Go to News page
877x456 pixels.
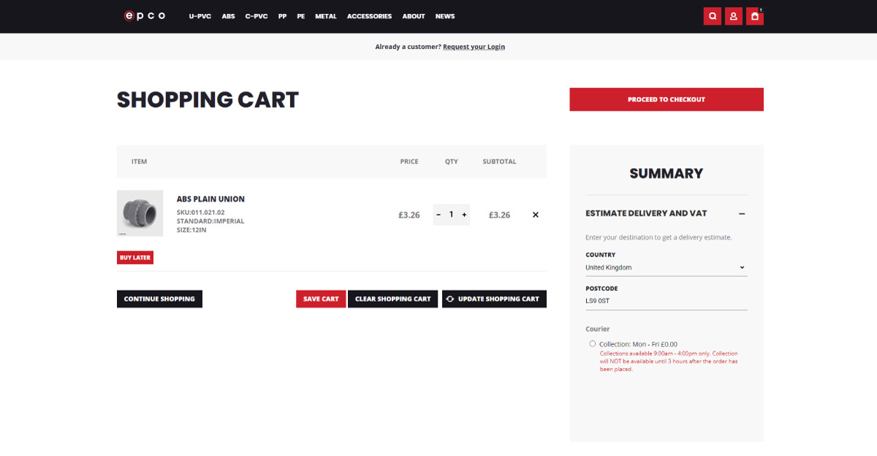[445, 16]
